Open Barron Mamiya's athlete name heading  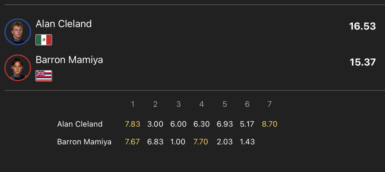point(69,60)
